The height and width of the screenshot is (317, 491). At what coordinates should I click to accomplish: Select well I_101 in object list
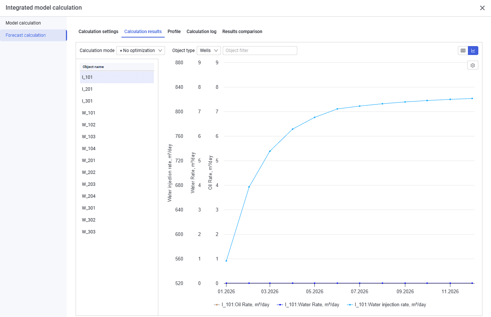117,77
